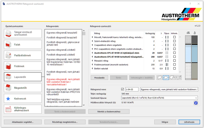Viewport: 204px width, 128px height.
Task: Toggle Inhom. checkbox for Szűrő-elválasztó réteg
Action: click(174, 41)
